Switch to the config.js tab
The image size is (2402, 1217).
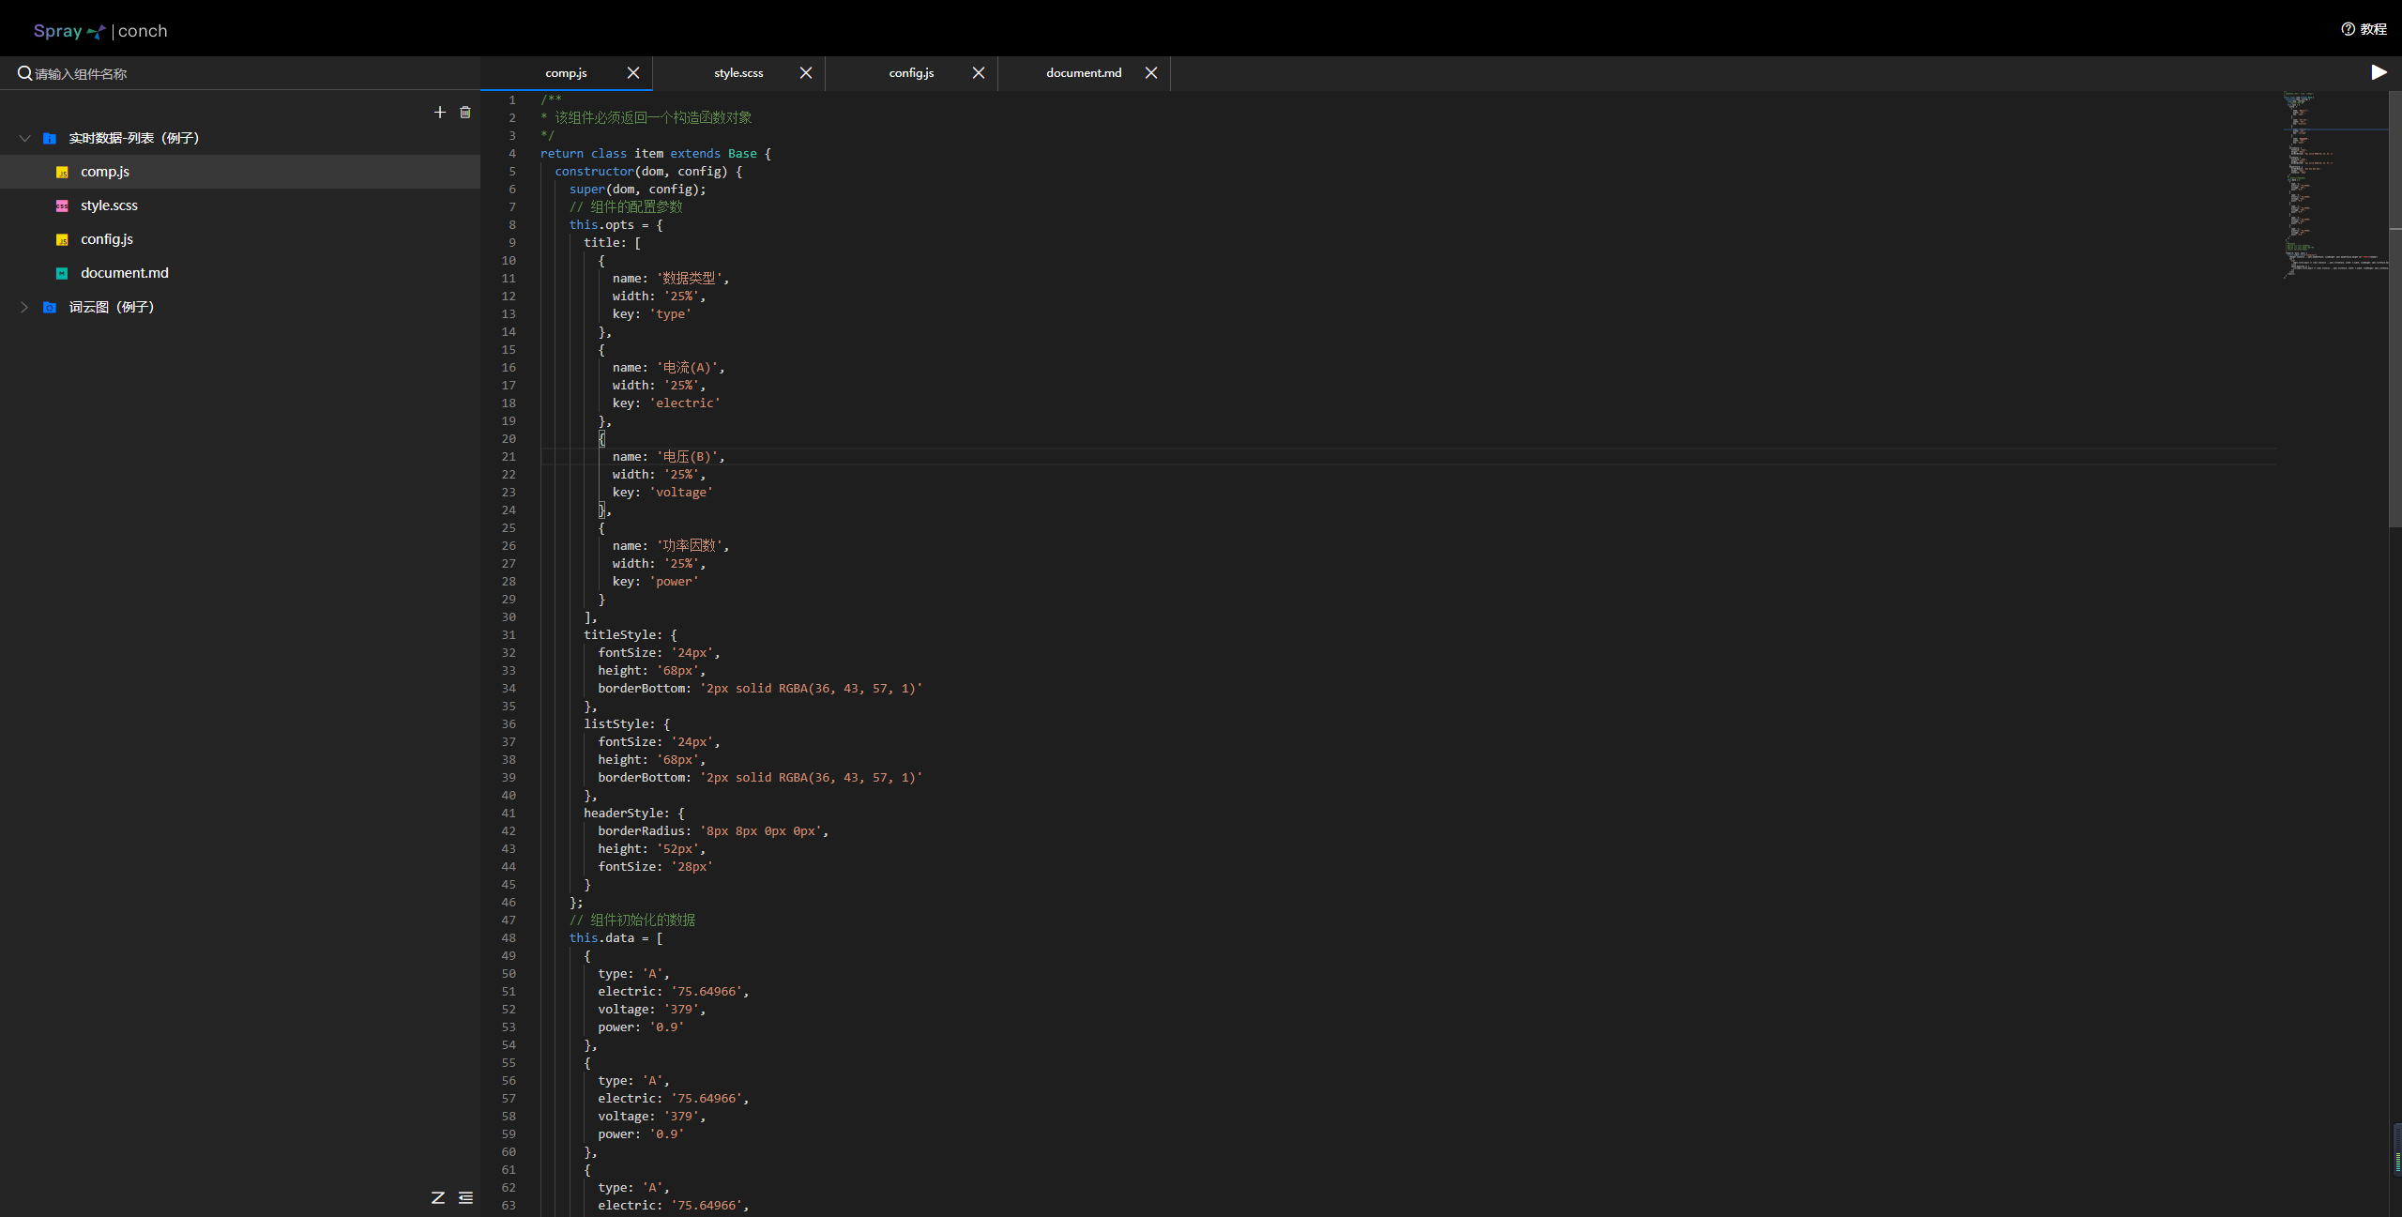pos(911,73)
